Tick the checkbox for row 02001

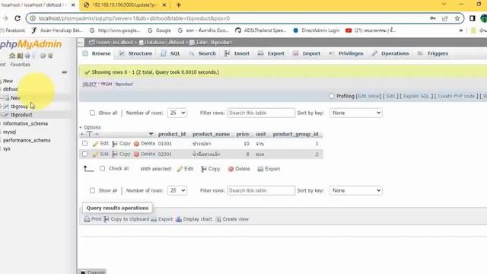coord(84,154)
